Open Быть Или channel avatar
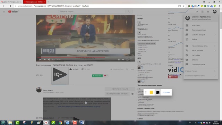 39,90
